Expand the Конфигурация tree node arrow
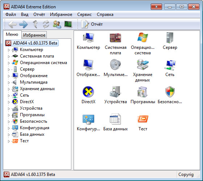Viewport: 203px width, 181px height. coord(9,128)
